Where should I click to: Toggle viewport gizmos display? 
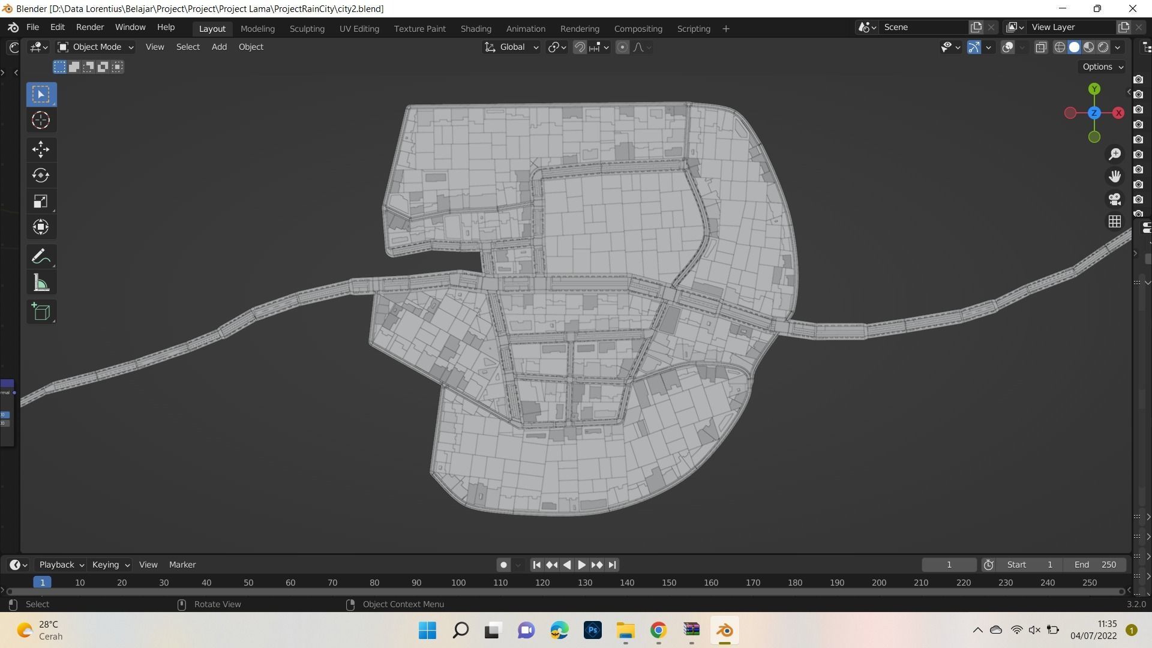click(x=974, y=47)
